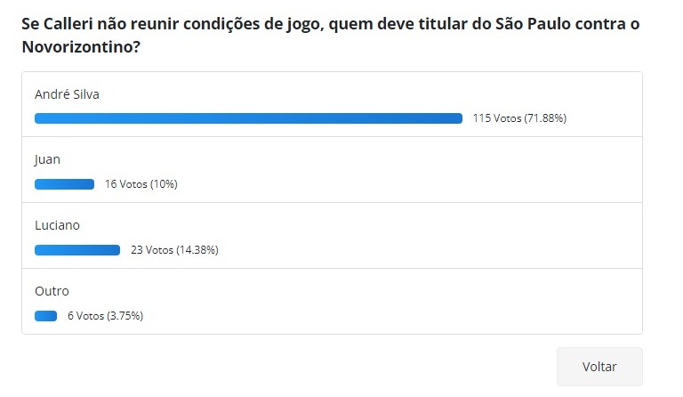The width and height of the screenshot is (683, 397).
Task: Click the André Silva result bar
Action: [248, 118]
